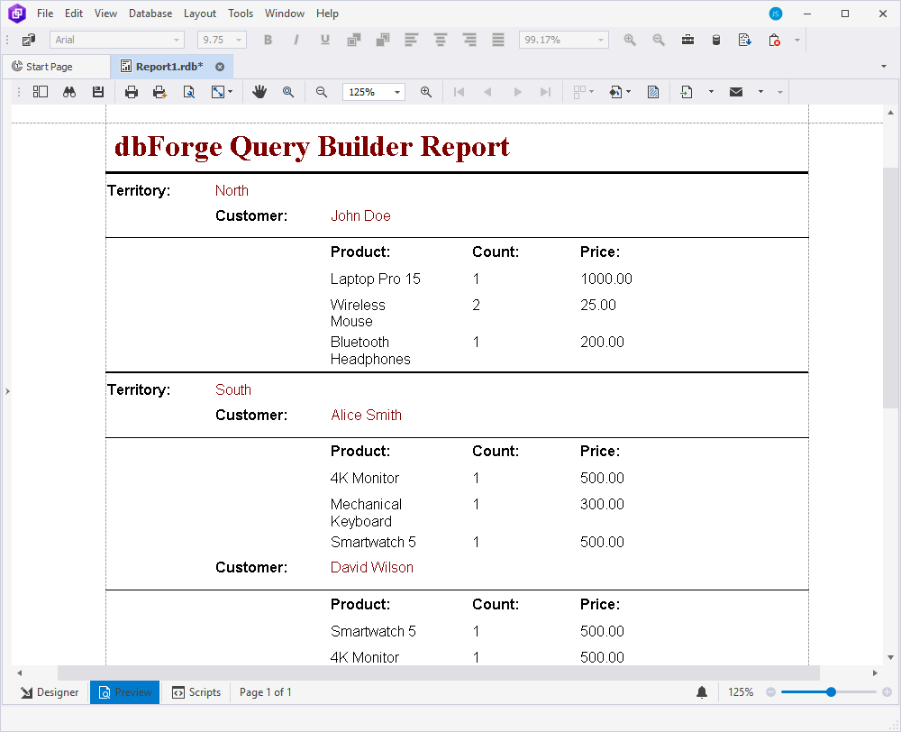Open the Layout menu
901x732 pixels.
coord(199,14)
